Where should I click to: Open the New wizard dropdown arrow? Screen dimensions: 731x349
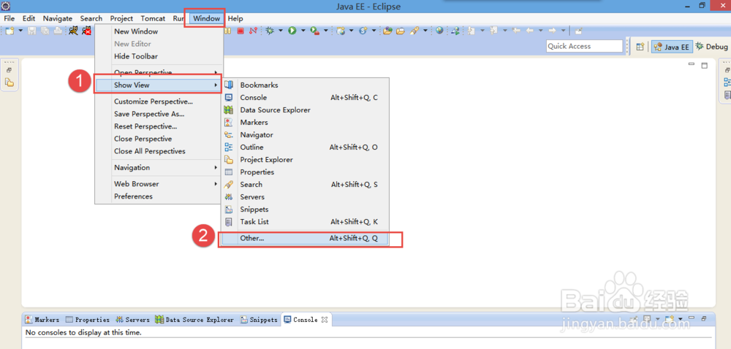click(x=20, y=31)
